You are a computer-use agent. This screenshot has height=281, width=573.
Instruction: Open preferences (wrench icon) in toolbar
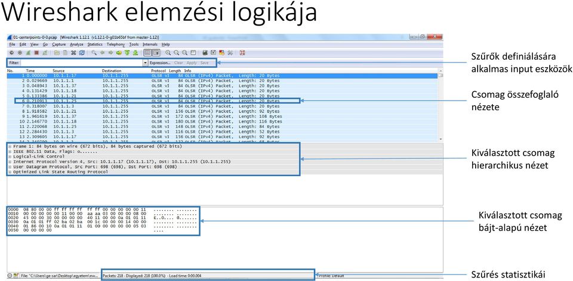[x=230, y=53]
